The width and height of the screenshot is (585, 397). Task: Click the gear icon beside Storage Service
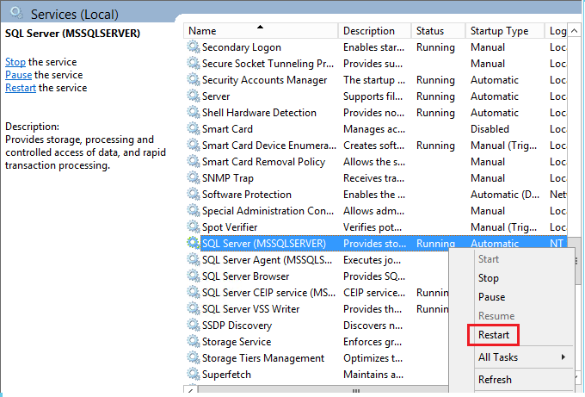point(194,342)
